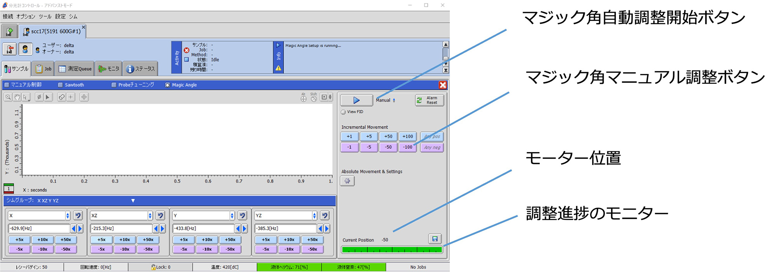
Task: Open the Absolute Movement settings gear
Action: tap(347, 181)
